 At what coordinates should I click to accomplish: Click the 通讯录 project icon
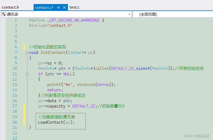[x=4, y=14]
